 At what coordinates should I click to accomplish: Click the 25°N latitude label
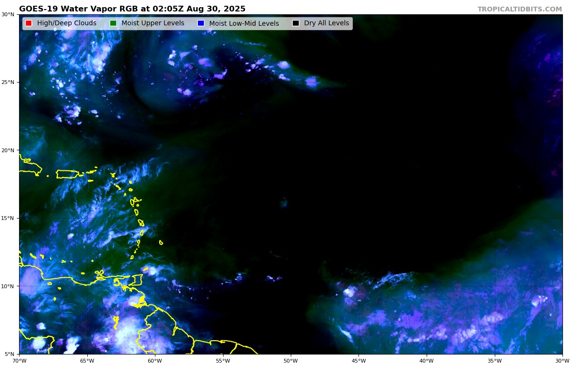(8, 82)
